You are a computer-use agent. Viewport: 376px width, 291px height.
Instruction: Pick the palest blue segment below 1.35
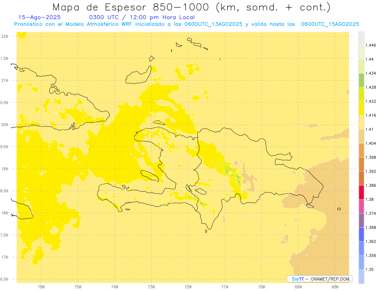point(361,277)
